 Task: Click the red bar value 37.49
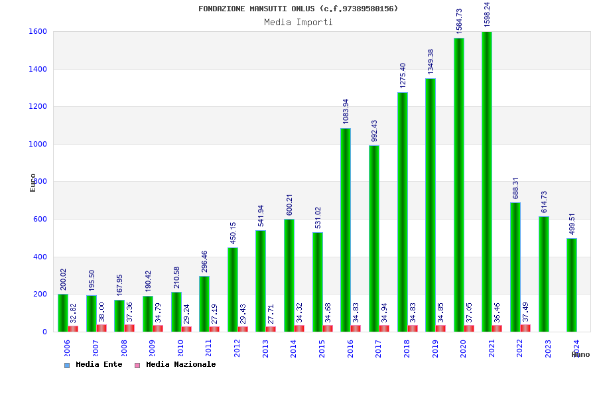pyautogui.click(x=525, y=312)
